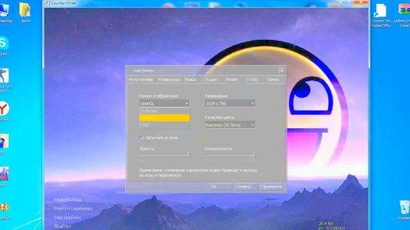The width and height of the screenshot is (410, 230).
Task: Open the Разрешение 1024 x 768 dropdown
Action: tap(230, 103)
